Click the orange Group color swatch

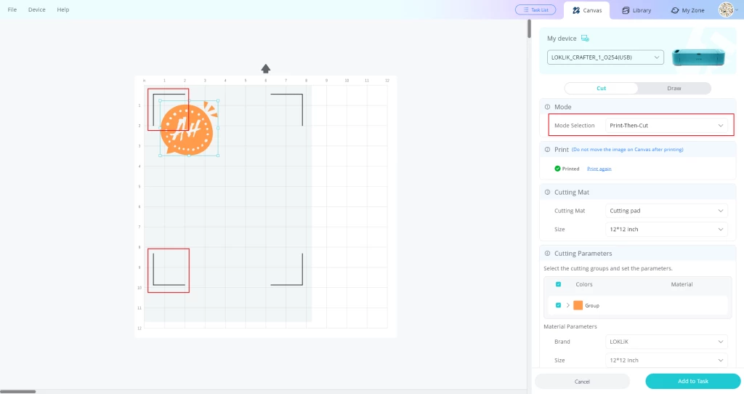coord(578,305)
